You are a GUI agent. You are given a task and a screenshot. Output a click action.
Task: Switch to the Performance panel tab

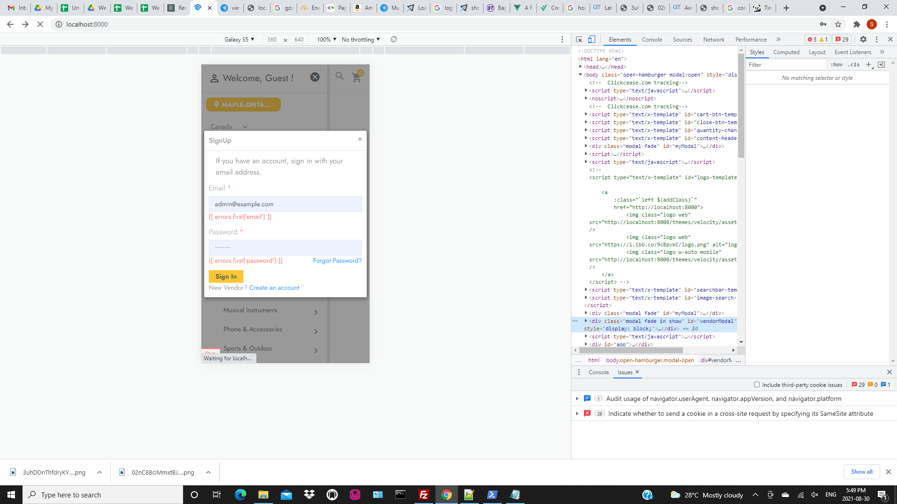(x=751, y=40)
